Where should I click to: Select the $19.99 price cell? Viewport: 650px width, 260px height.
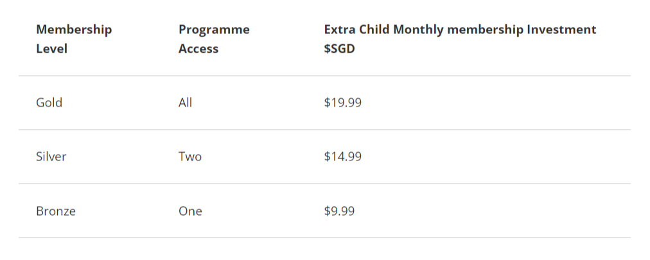tap(343, 103)
